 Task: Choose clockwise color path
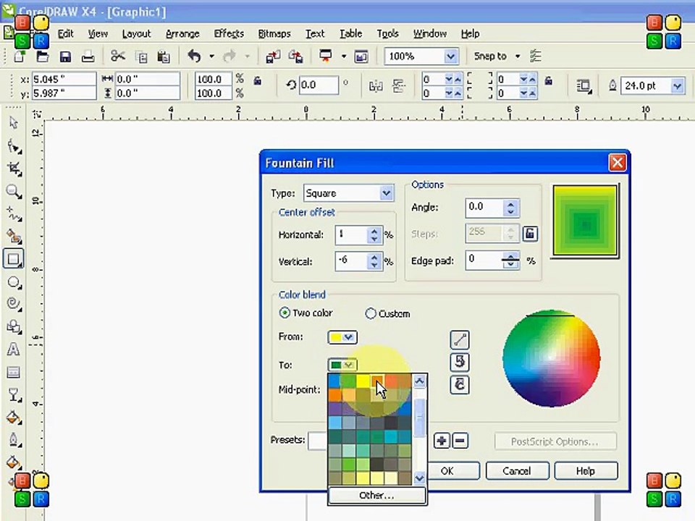pos(460,384)
